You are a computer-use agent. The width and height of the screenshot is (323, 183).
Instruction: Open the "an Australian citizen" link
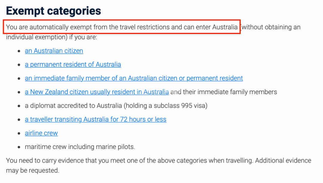tap(54, 51)
